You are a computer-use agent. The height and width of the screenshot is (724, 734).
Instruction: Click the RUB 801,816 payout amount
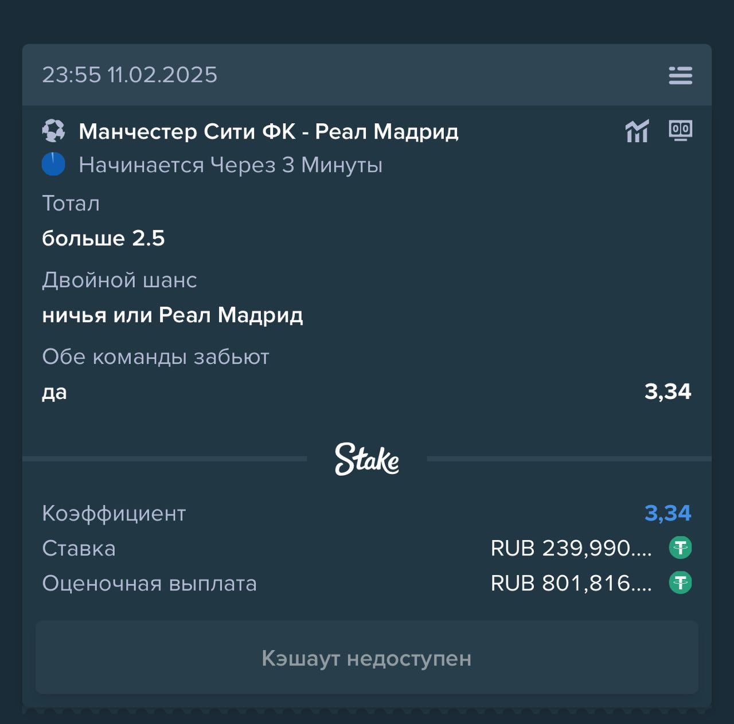pos(571,583)
